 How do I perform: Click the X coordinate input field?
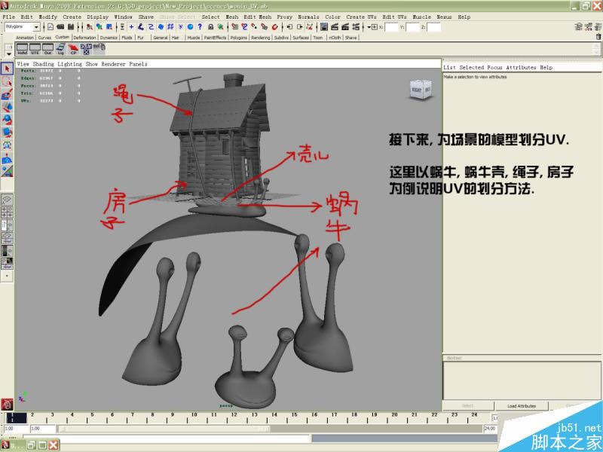(x=391, y=27)
